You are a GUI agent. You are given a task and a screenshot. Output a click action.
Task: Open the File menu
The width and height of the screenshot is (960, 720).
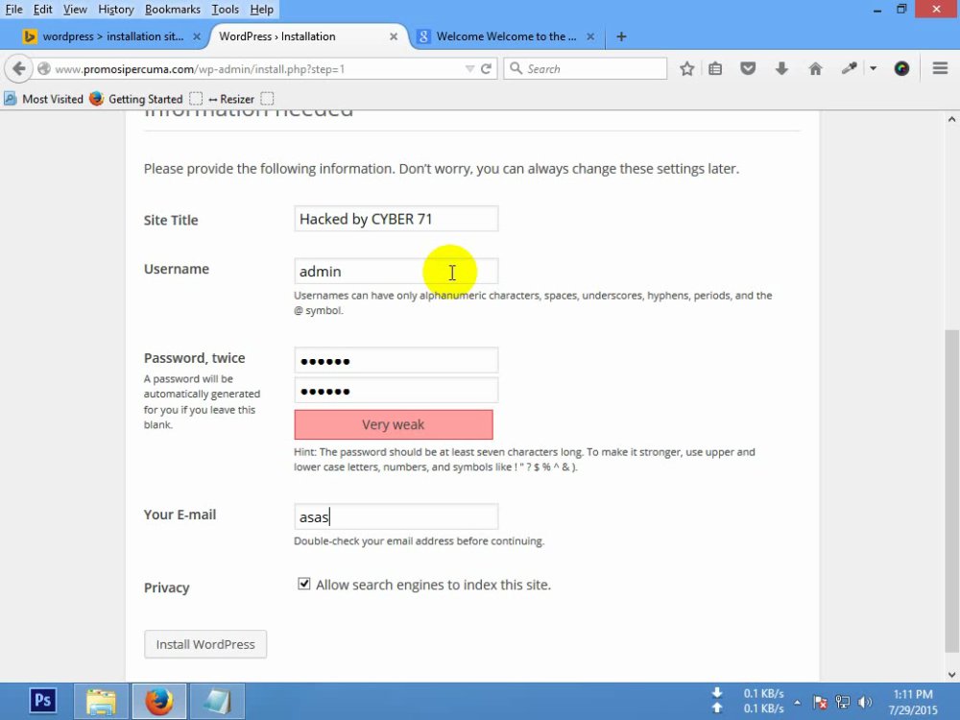[x=13, y=10]
